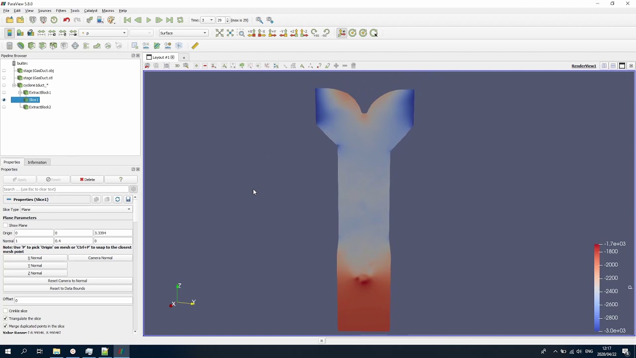The image size is (636, 358).
Task: Set view direction to +Z
Action: [294, 33]
